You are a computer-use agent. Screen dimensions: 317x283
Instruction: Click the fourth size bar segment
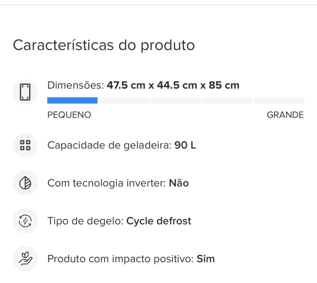(228, 100)
